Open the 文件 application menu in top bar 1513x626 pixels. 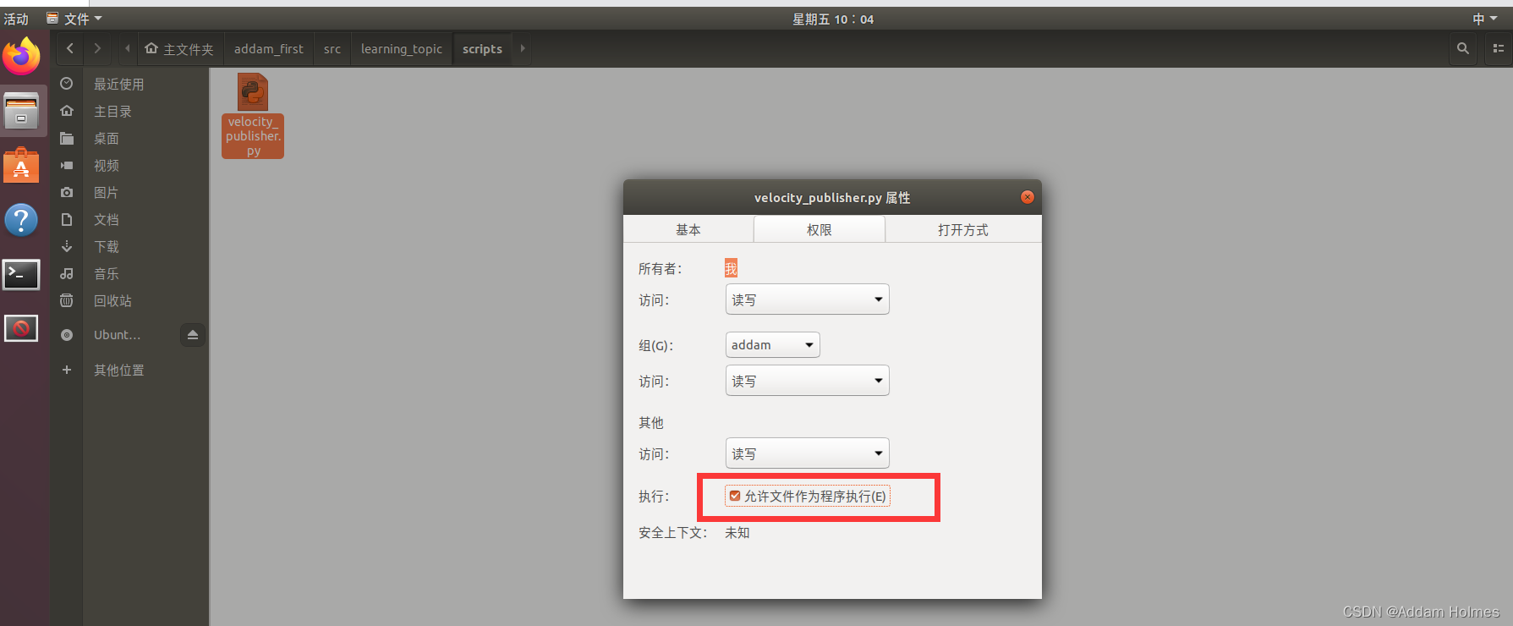[74, 19]
